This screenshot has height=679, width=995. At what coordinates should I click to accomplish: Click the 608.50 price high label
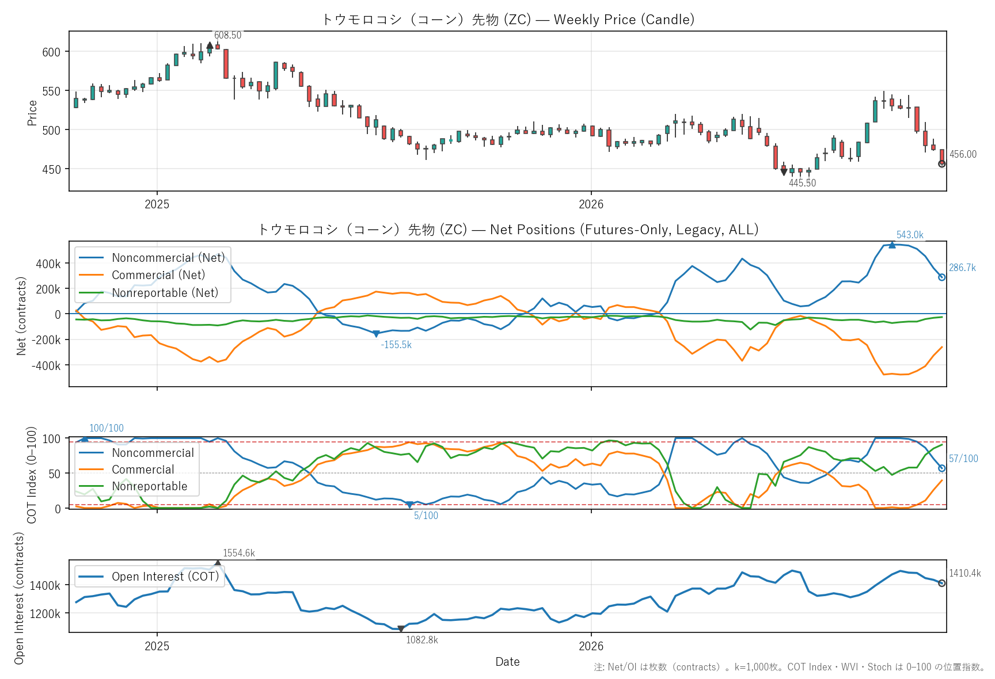(x=227, y=35)
